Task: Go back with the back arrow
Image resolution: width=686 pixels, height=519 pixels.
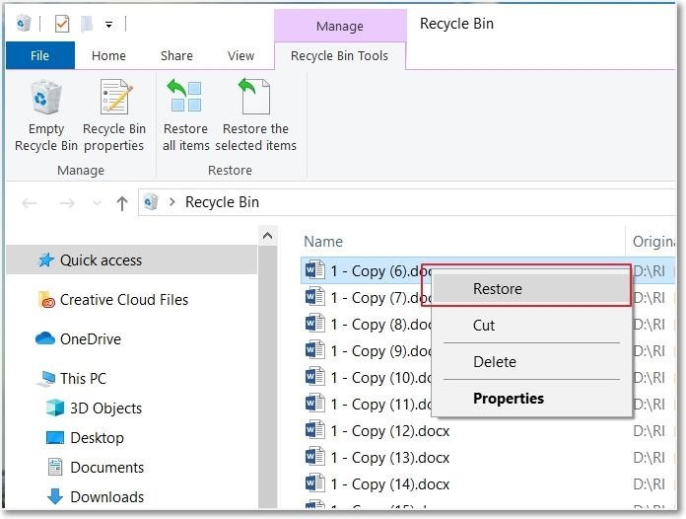Action: 30,203
